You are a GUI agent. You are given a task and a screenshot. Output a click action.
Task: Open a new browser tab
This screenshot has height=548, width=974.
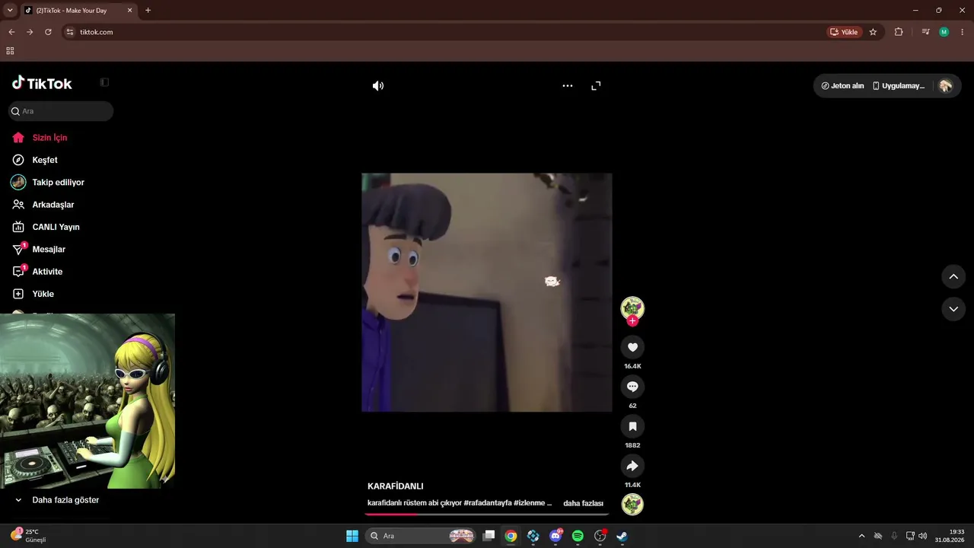click(x=148, y=10)
